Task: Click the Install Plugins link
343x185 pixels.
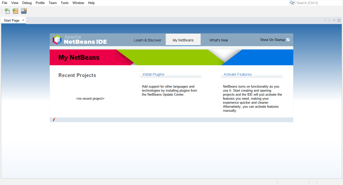Action: tap(153, 74)
